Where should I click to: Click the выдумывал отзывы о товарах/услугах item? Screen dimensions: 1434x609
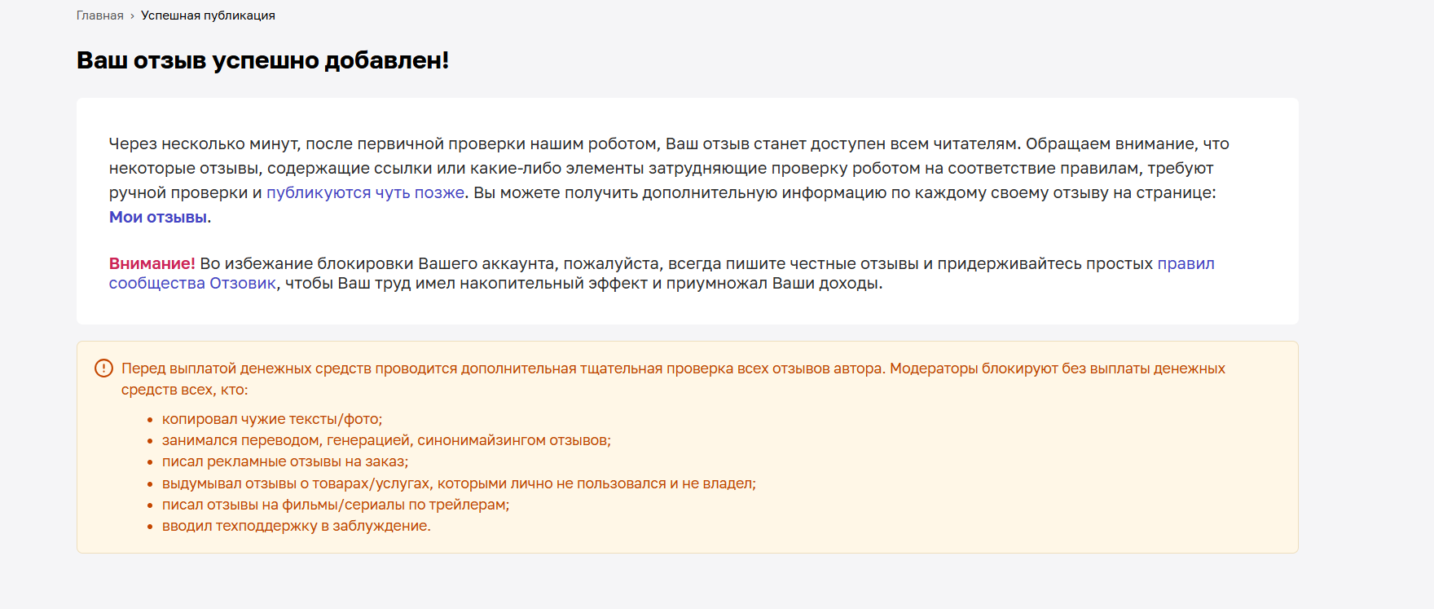[x=459, y=483]
